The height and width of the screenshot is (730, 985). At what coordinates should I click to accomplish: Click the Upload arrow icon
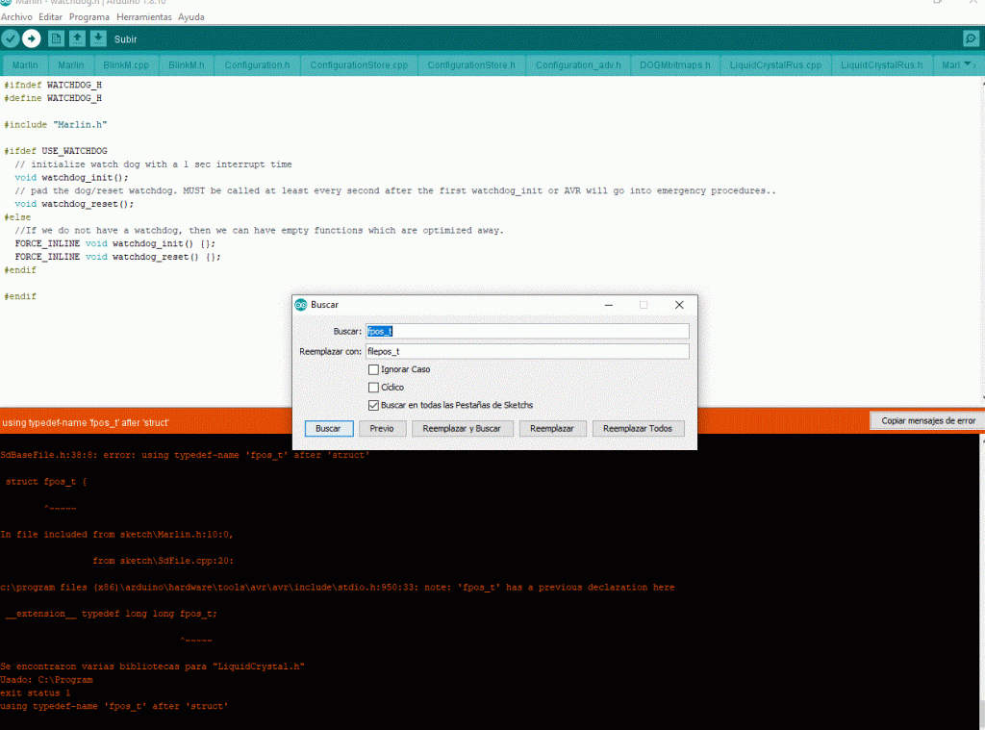[x=32, y=38]
